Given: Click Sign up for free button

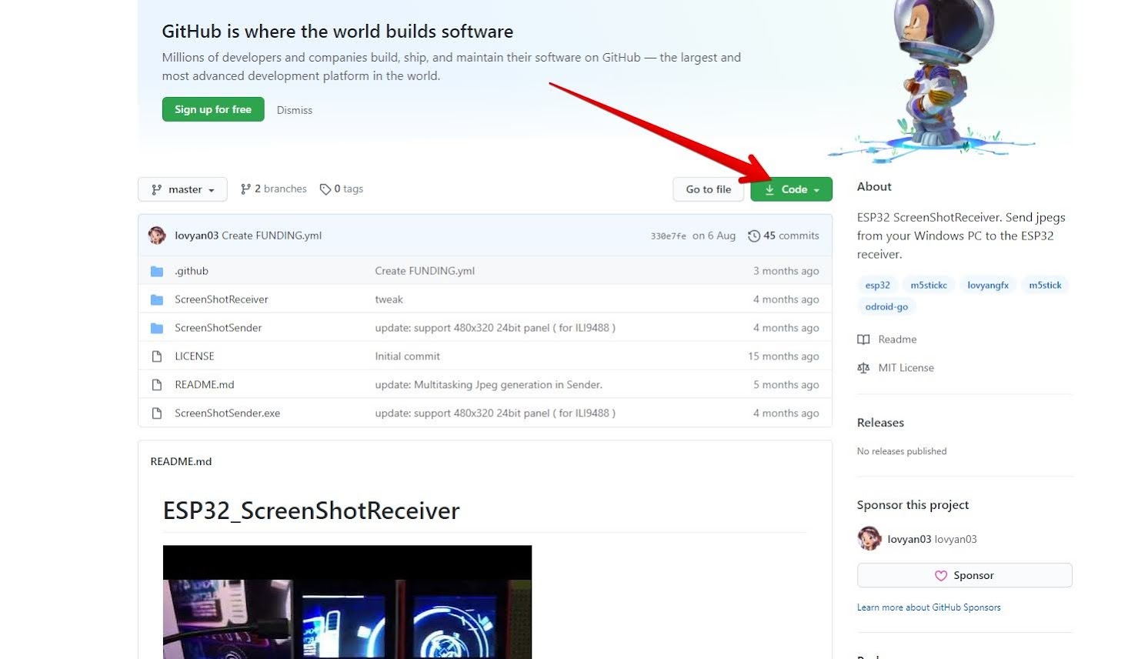Looking at the screenshot, I should tap(213, 109).
